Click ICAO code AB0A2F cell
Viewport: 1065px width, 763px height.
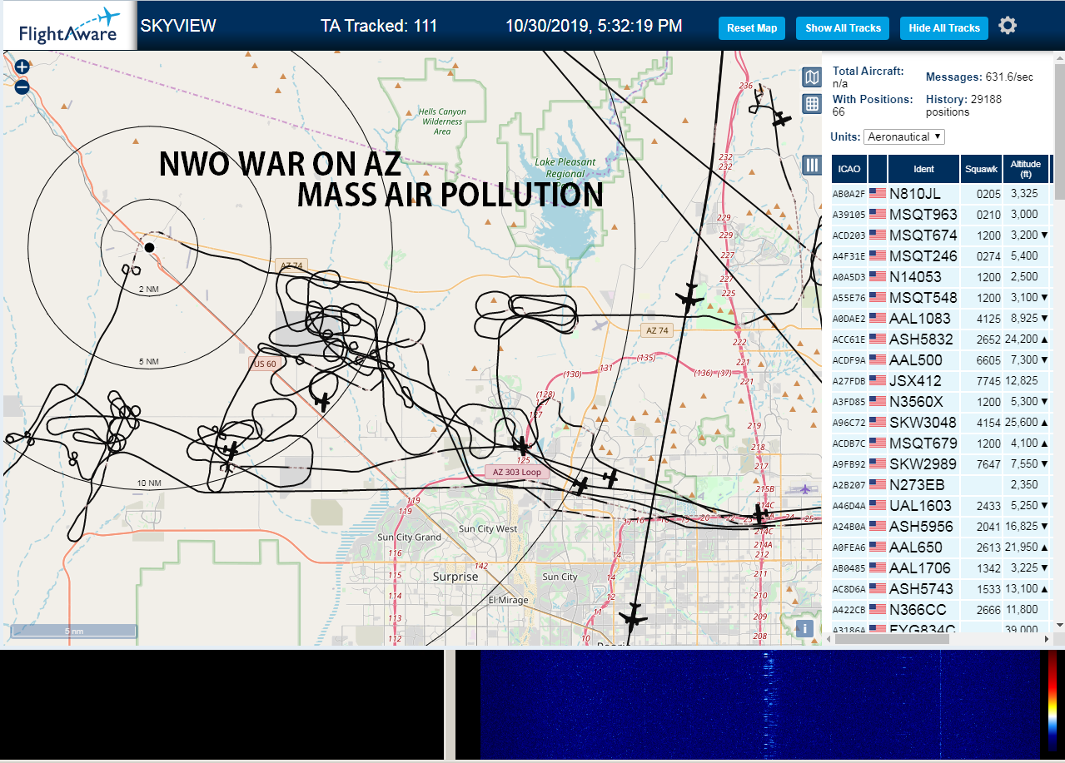pyautogui.click(x=849, y=194)
